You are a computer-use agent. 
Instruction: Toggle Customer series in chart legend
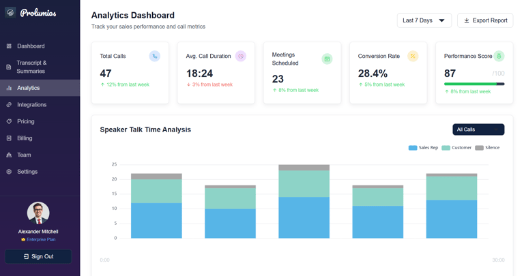pos(456,147)
